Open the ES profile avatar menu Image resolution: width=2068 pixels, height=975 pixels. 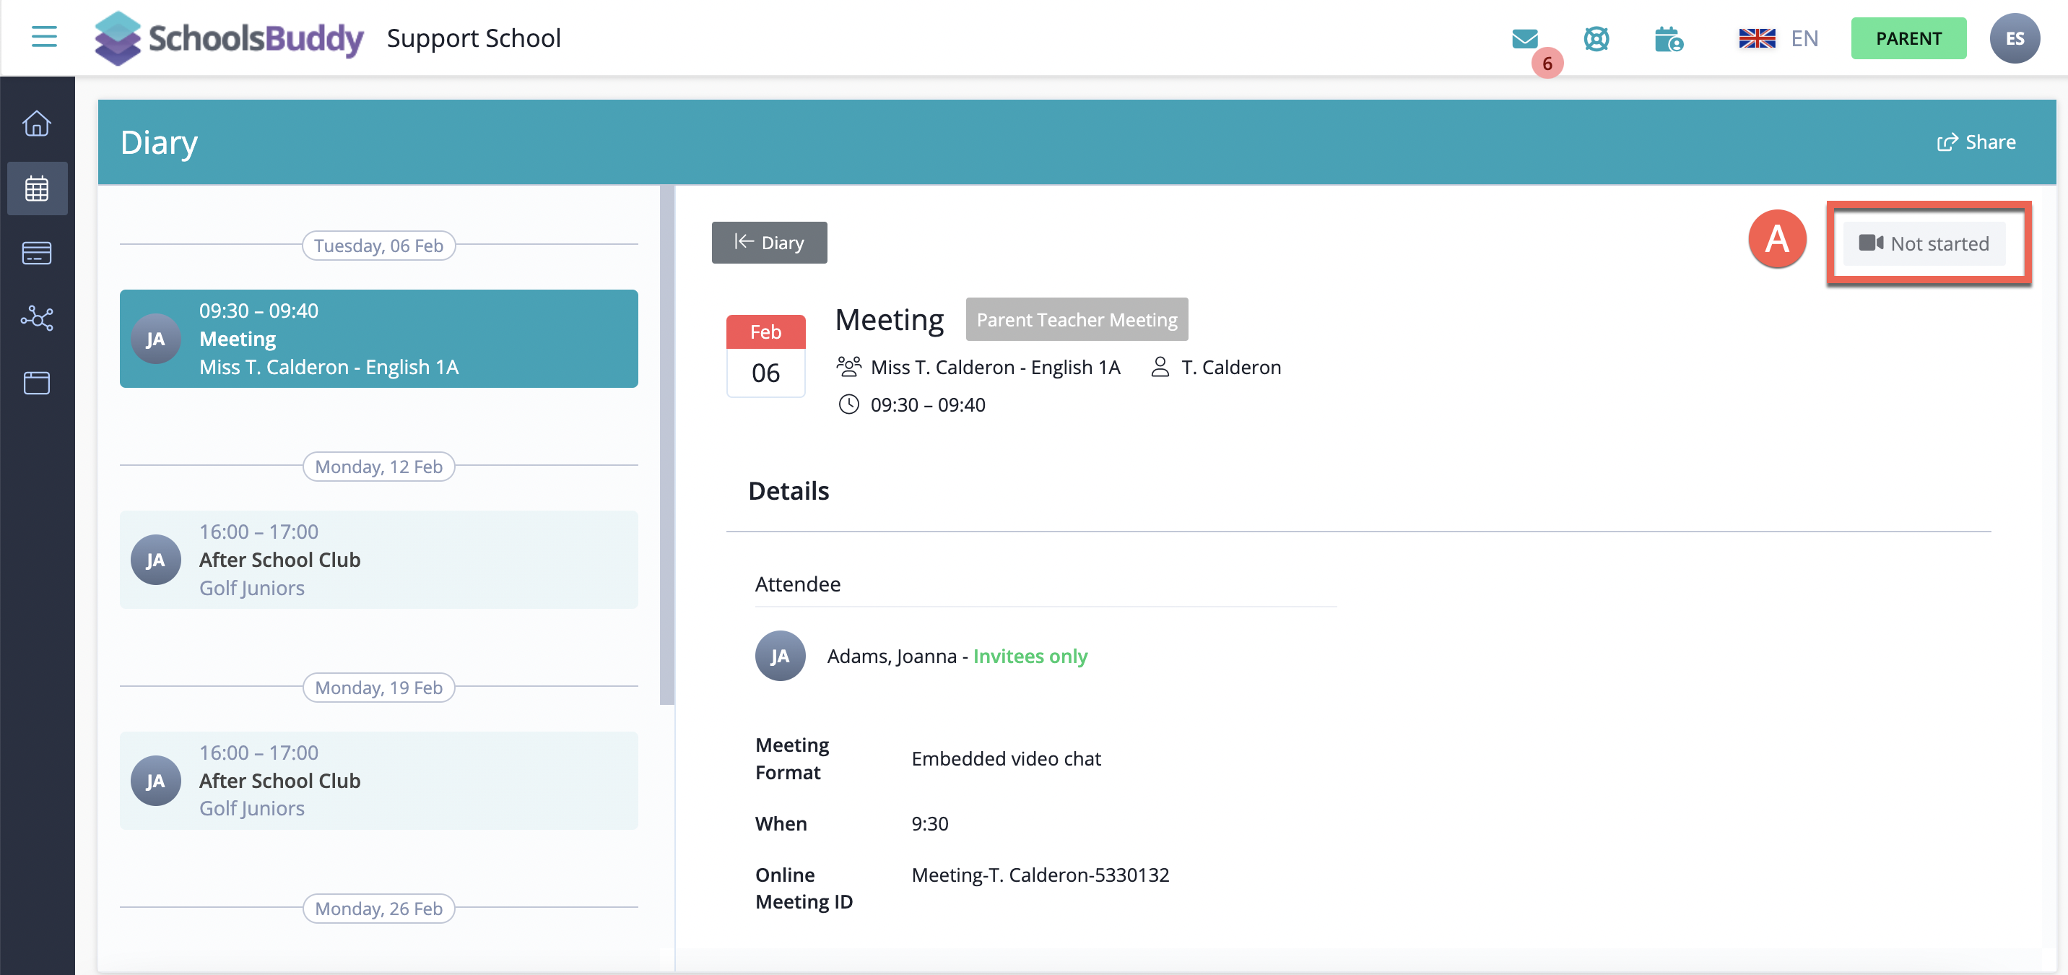(x=2015, y=38)
